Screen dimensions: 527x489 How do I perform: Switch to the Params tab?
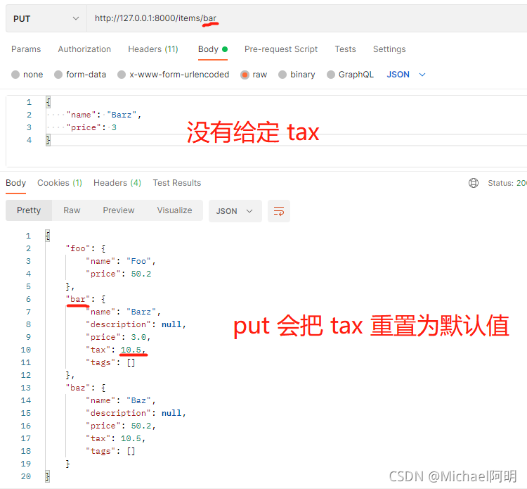tap(26, 49)
